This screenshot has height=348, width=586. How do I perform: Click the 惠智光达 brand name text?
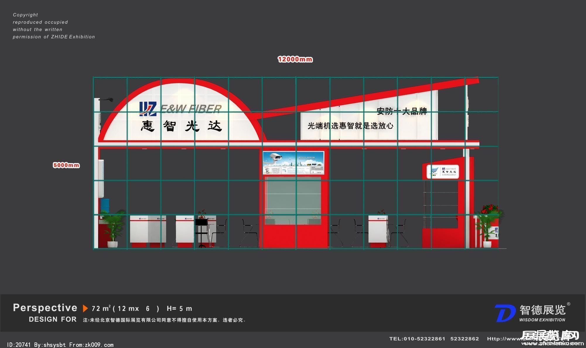(182, 126)
